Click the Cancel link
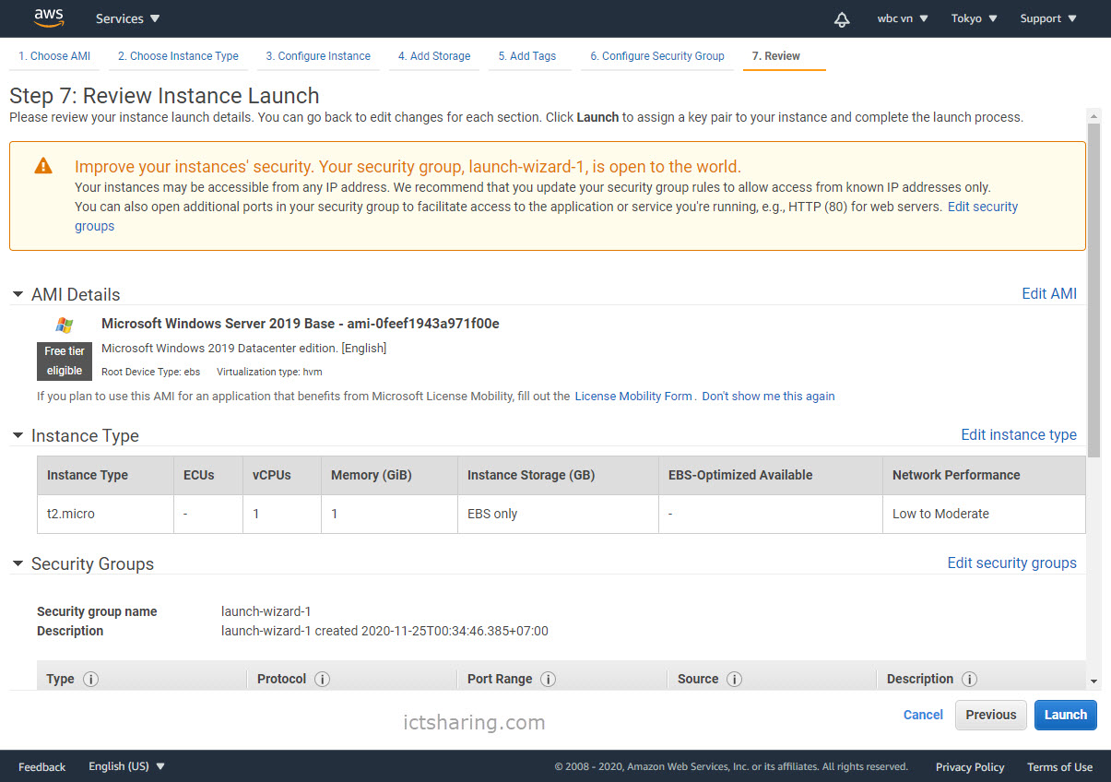Viewport: 1111px width, 782px height. pos(923,715)
